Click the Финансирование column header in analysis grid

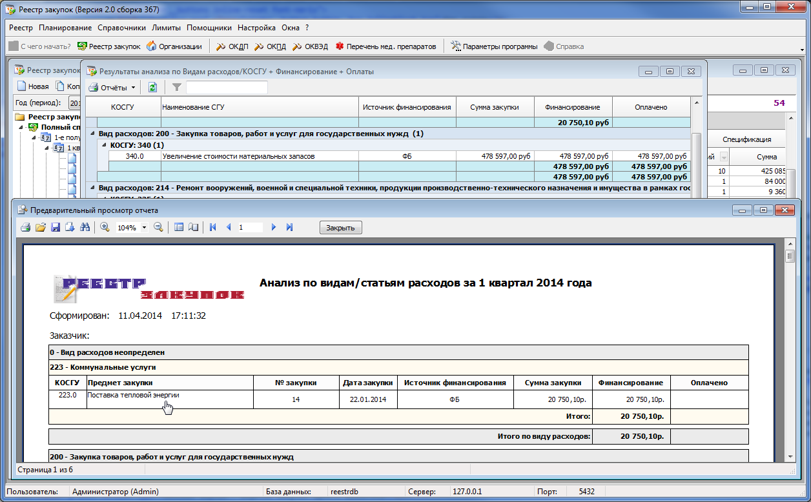pos(573,107)
